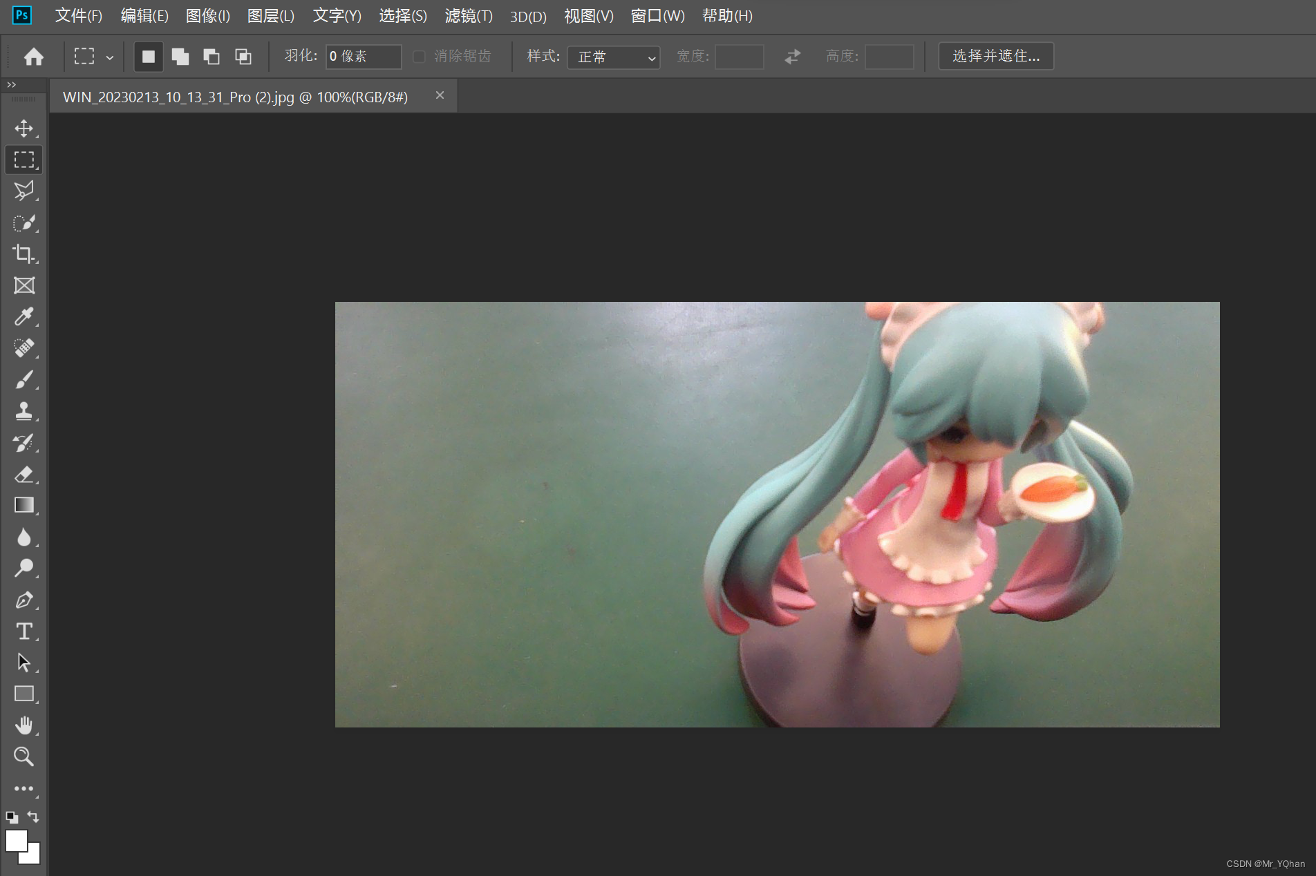Expand the collapsed toolbar panel arrows
Viewport: 1316px width, 876px height.
pos(11,85)
